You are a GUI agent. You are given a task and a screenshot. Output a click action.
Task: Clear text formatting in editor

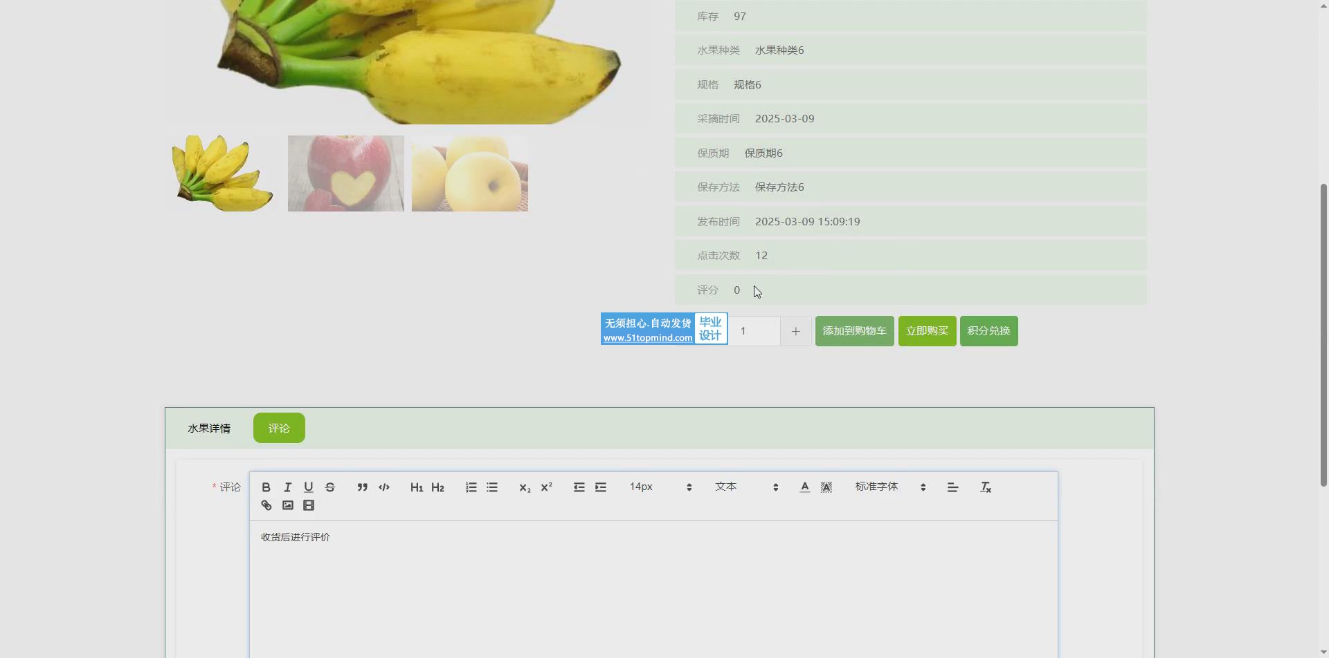pos(986,487)
